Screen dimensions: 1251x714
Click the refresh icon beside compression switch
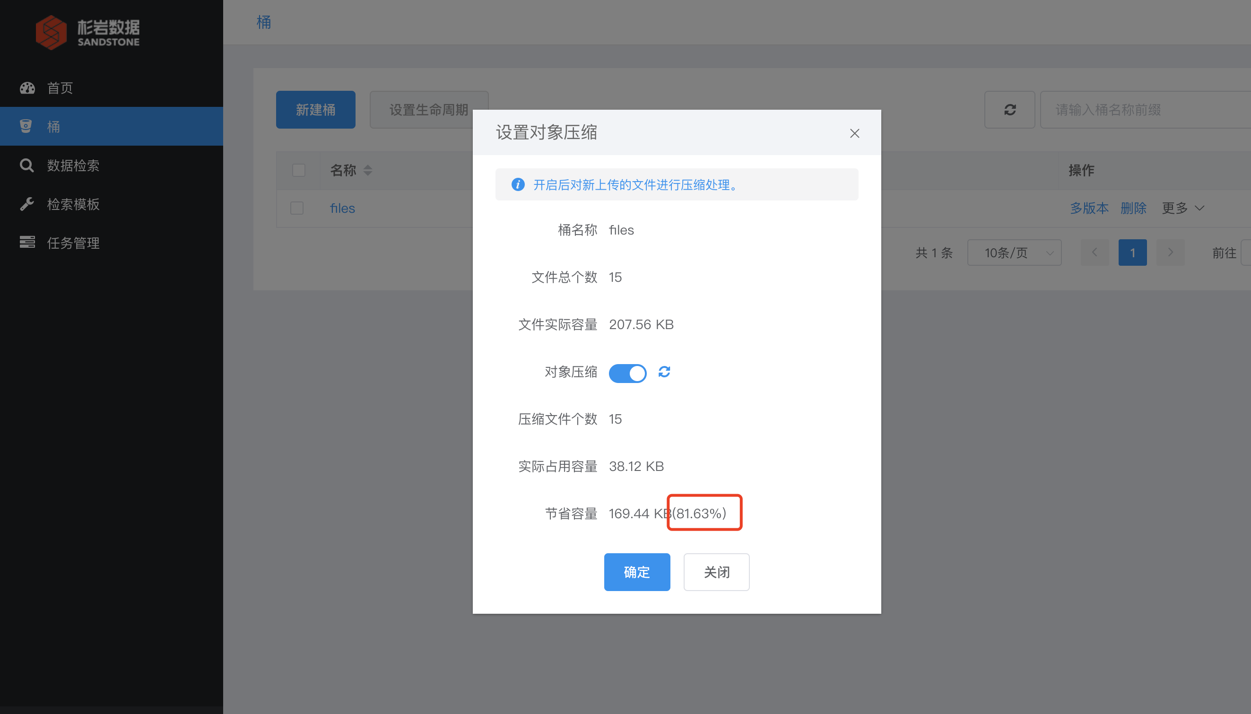point(664,372)
